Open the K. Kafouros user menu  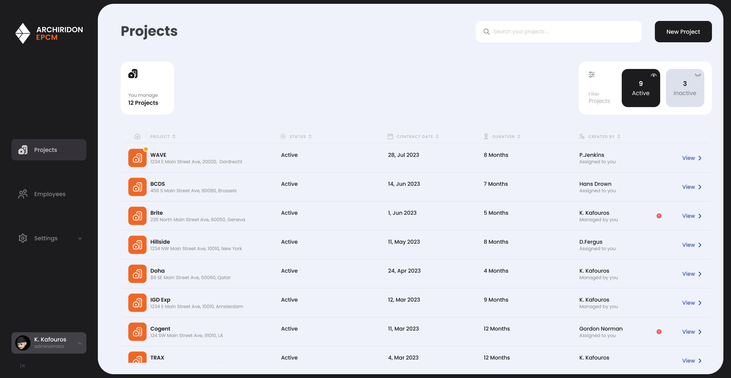[x=49, y=343]
